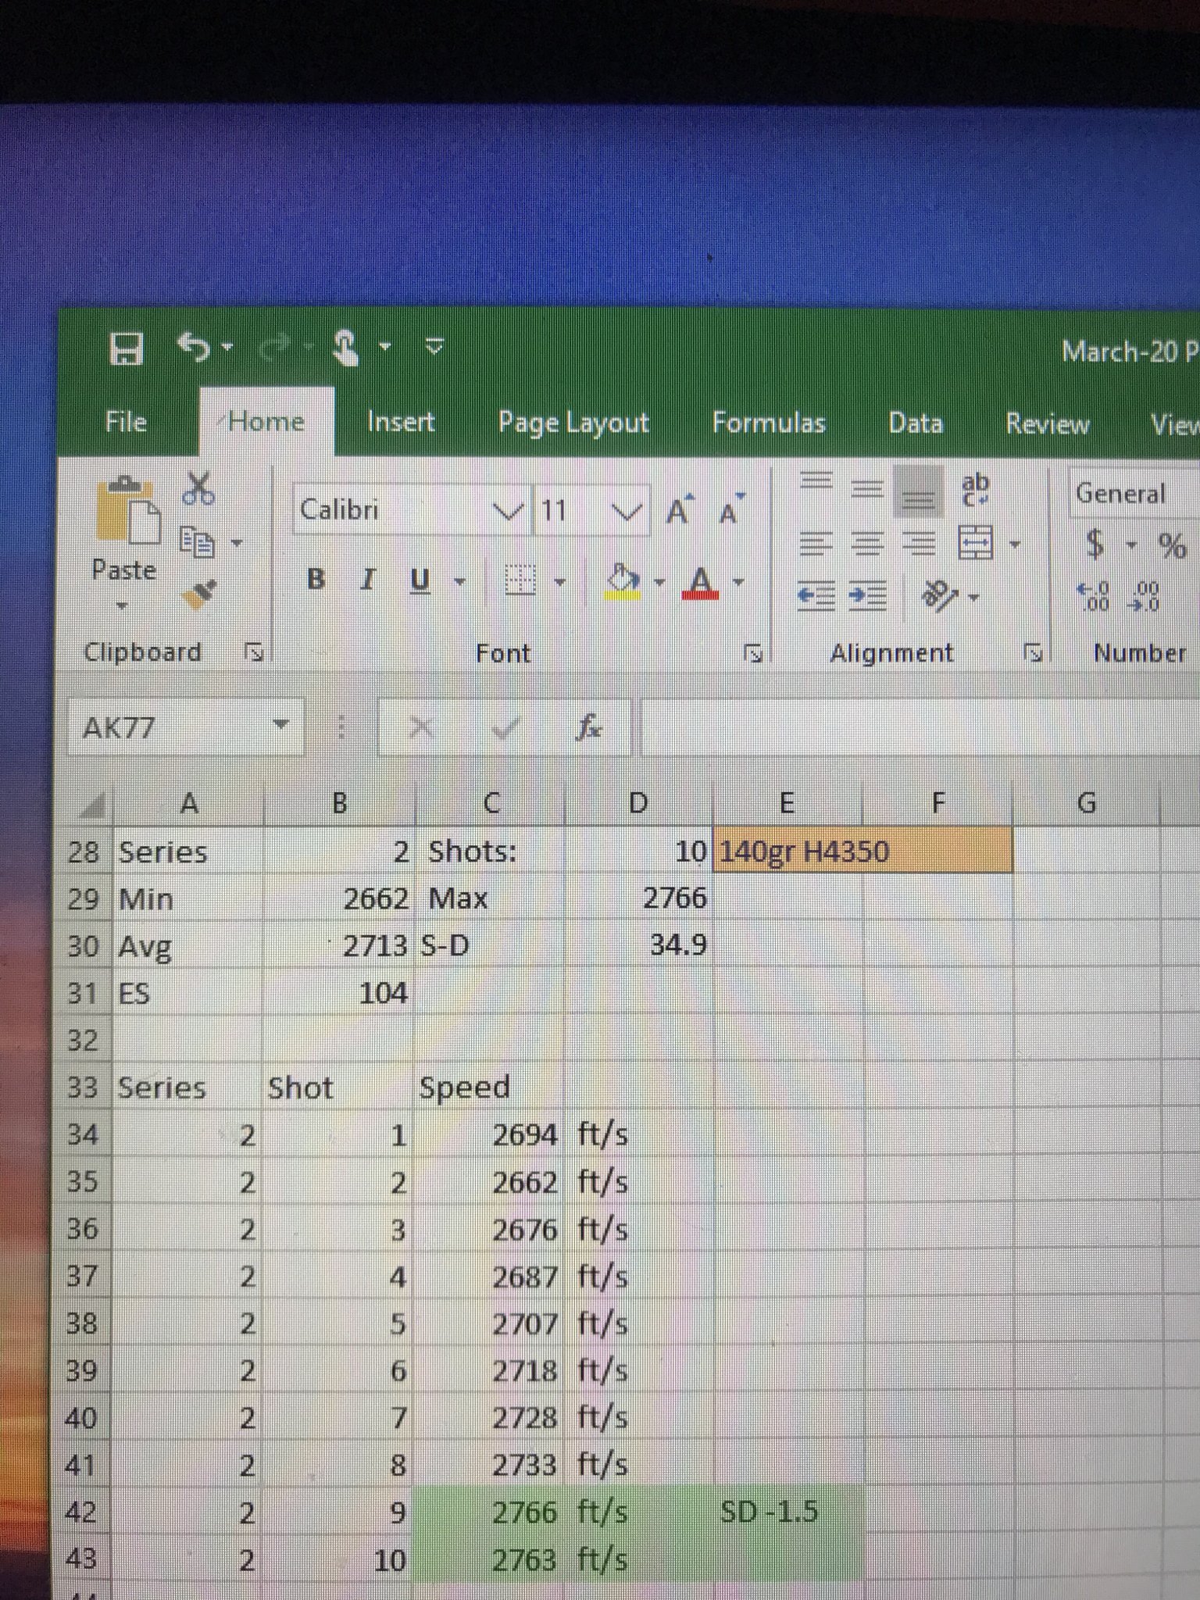Expand the Merge & Center arrow
1200x1600 pixels.
[x=1015, y=543]
